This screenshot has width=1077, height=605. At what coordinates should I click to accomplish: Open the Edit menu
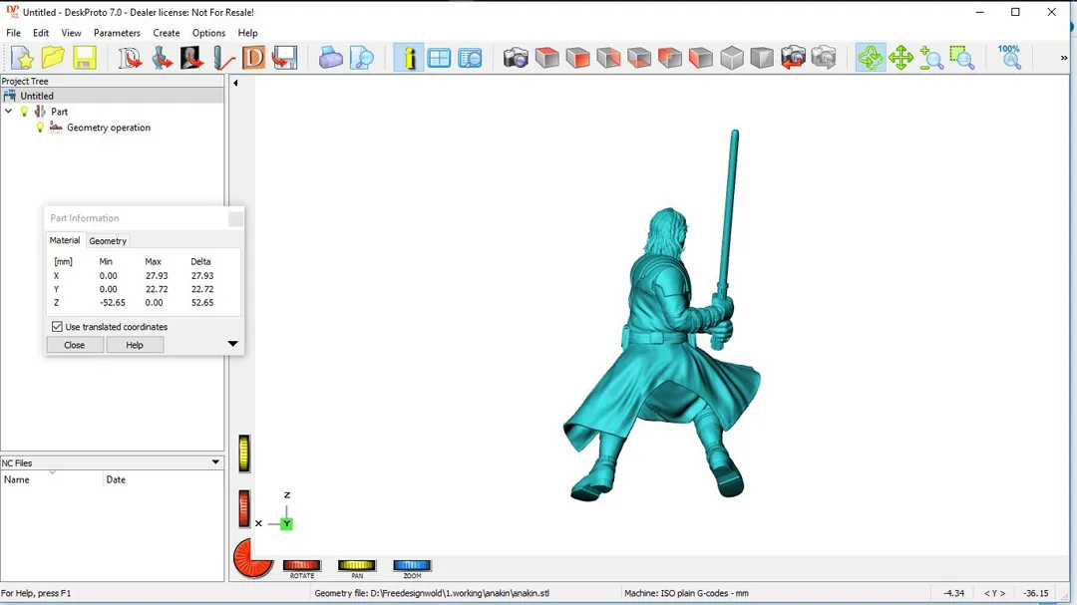click(41, 33)
